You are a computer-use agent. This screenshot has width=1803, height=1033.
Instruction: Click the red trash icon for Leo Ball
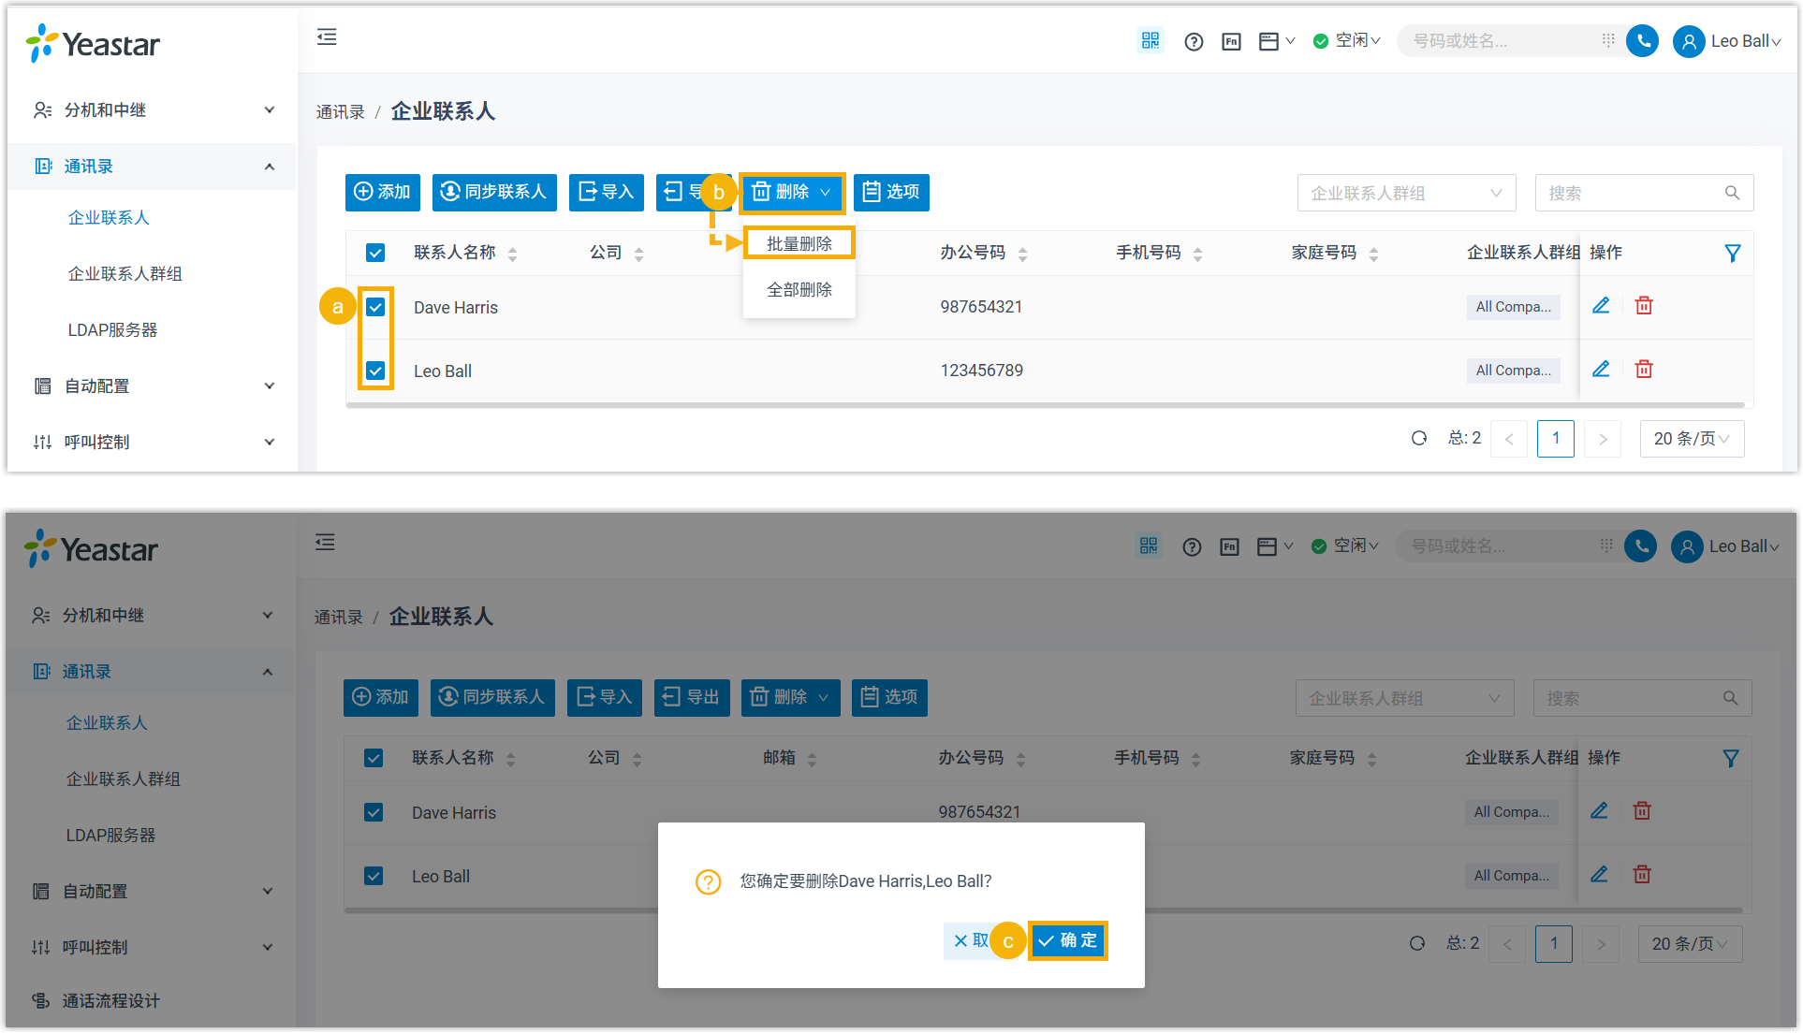(x=1644, y=370)
